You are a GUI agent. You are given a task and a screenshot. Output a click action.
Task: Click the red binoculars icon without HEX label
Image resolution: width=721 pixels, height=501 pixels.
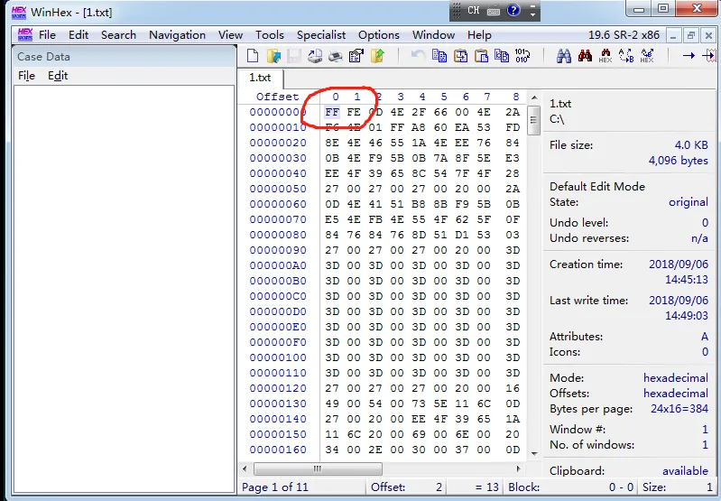pyautogui.click(x=585, y=56)
